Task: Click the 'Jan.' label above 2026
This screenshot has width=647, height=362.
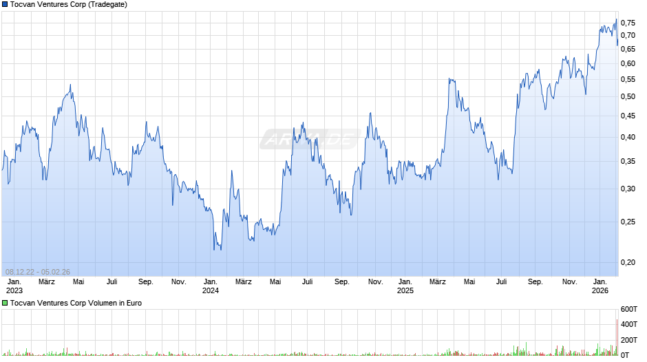Action: pos(600,282)
